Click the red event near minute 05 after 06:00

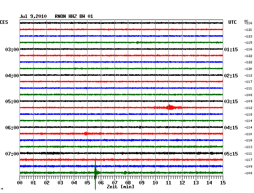pos(86,134)
